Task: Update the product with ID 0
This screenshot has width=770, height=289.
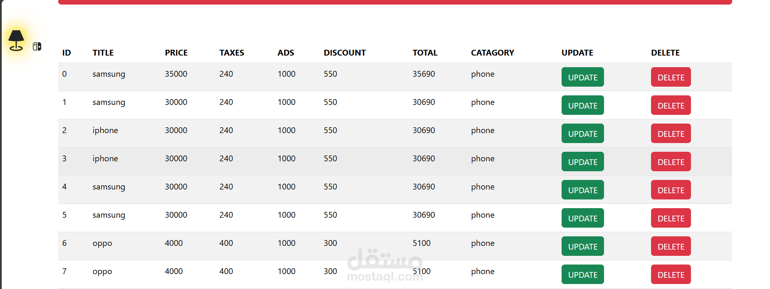Action: pos(582,77)
